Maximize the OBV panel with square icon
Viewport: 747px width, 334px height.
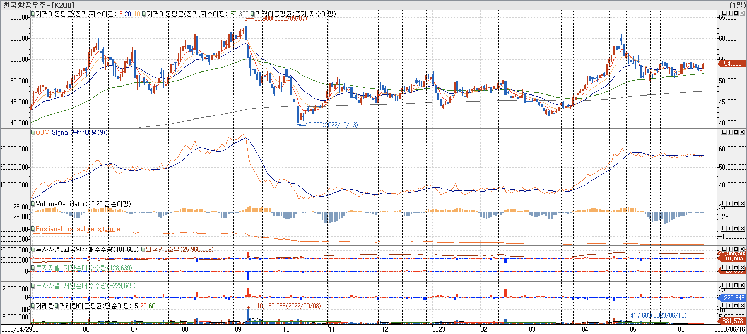tap(736, 132)
